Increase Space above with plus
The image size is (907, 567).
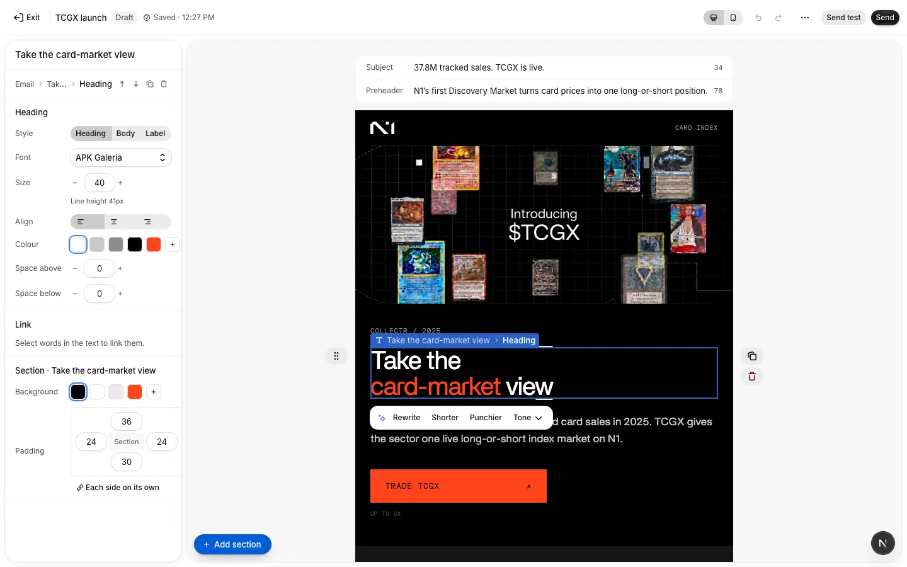click(x=120, y=268)
